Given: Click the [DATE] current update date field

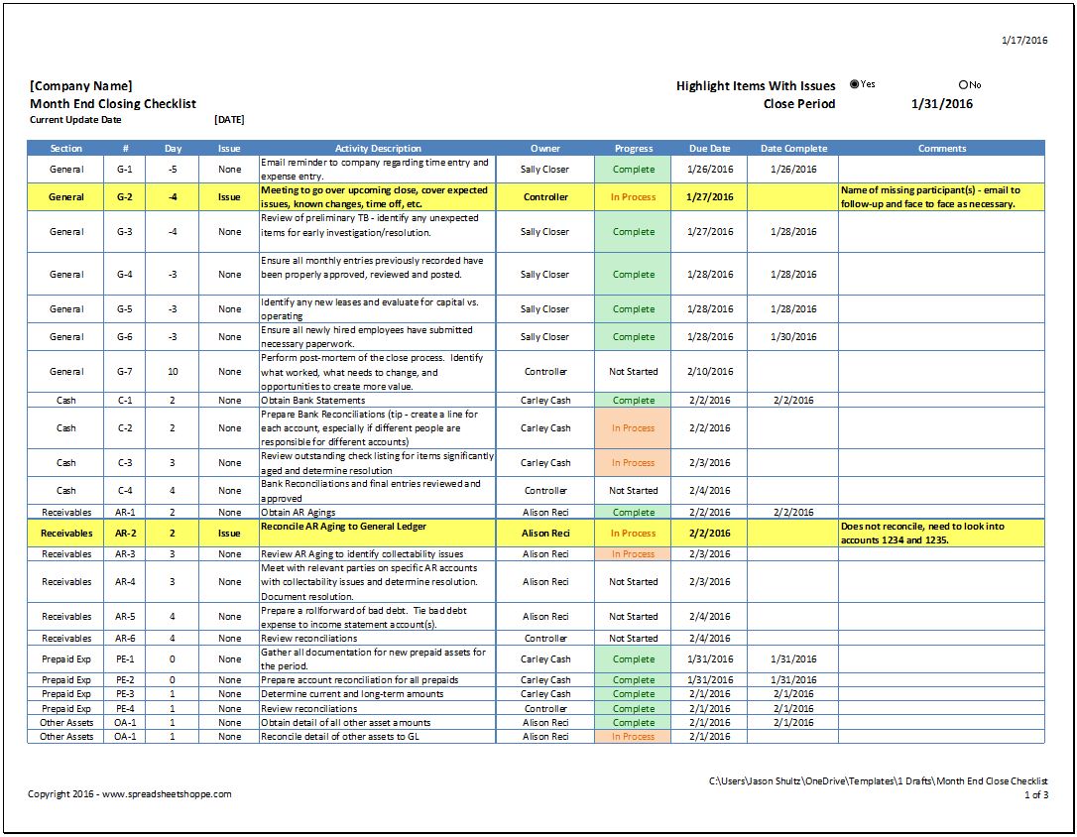Looking at the screenshot, I should click(229, 120).
